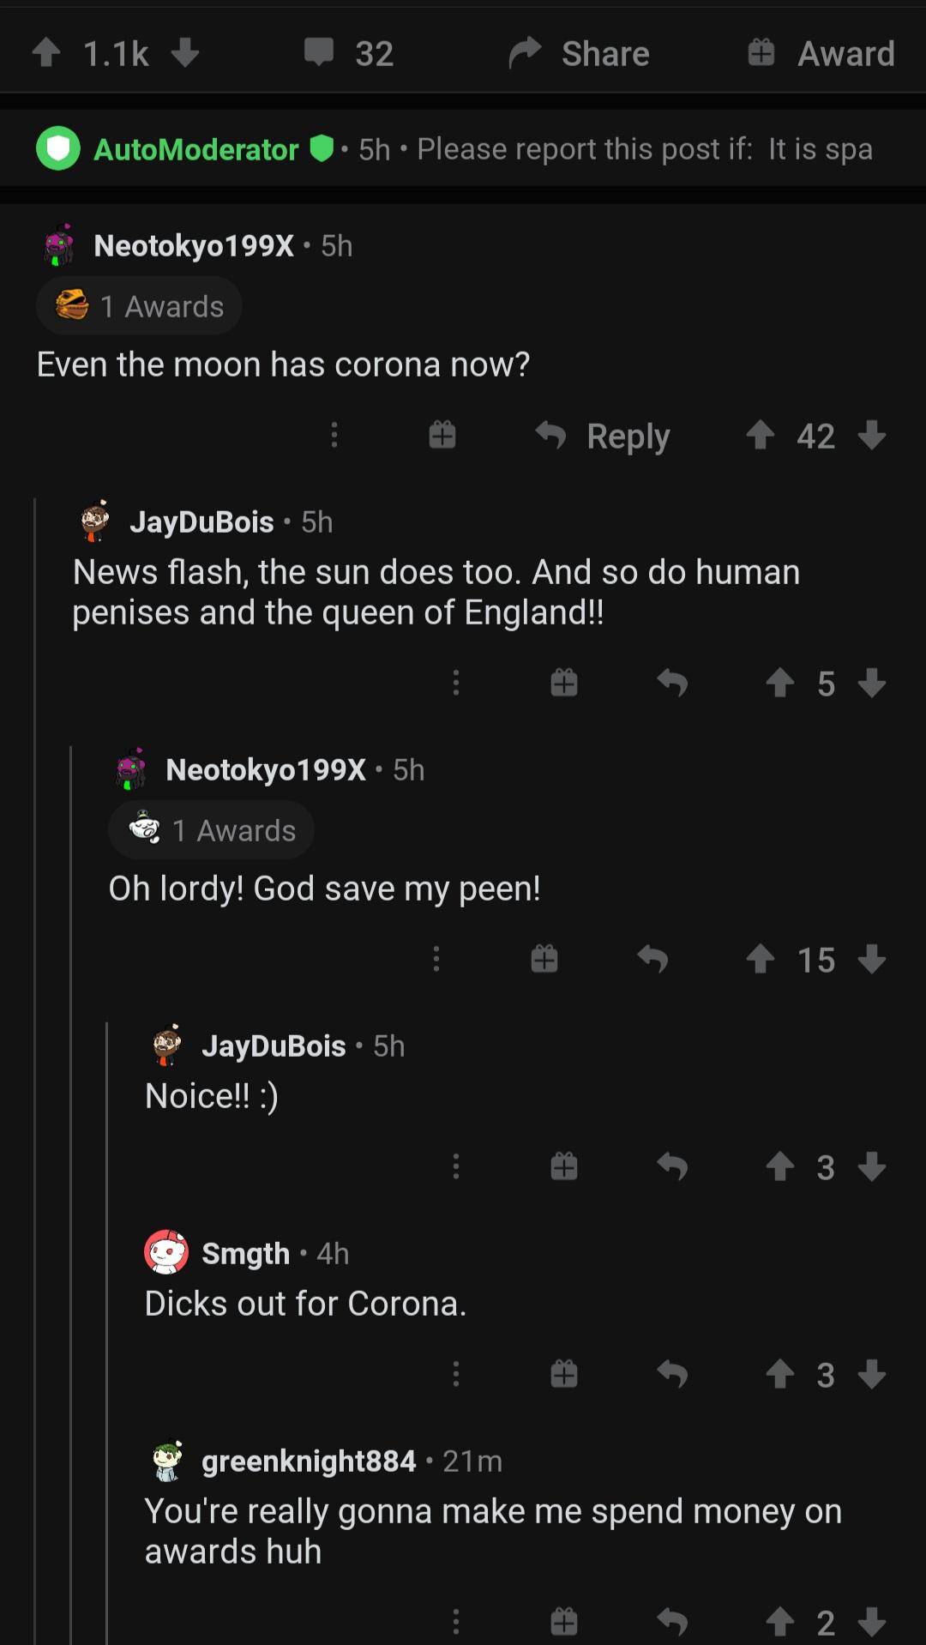Give an Award to the post
926x1645 pixels.
(821, 53)
